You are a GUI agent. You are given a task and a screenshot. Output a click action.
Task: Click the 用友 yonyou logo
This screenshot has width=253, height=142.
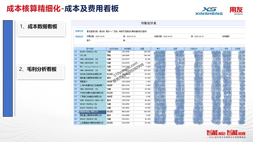(x=236, y=11)
